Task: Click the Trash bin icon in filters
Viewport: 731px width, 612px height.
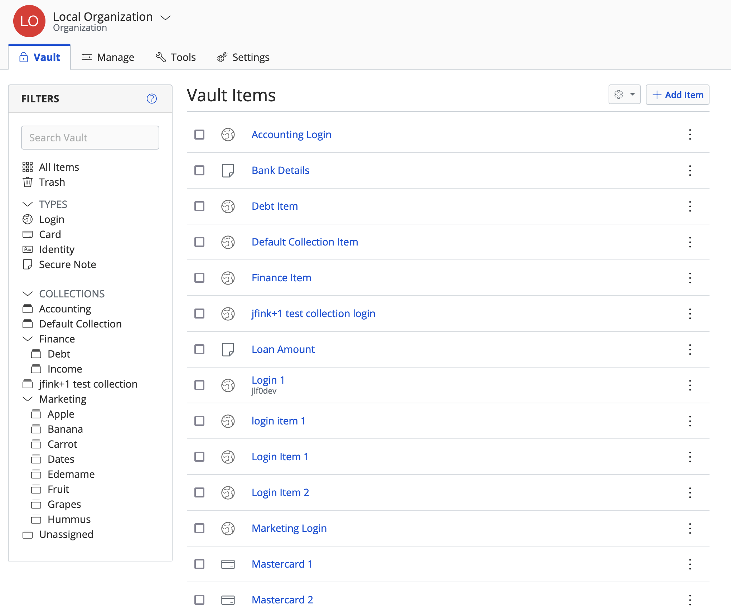Action: tap(28, 182)
